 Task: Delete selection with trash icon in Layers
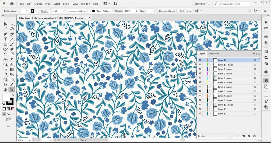(254, 136)
